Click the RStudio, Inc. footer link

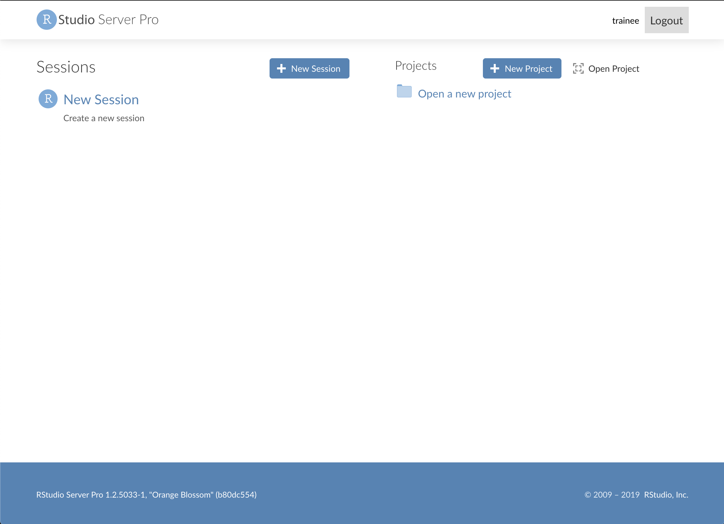click(666, 495)
